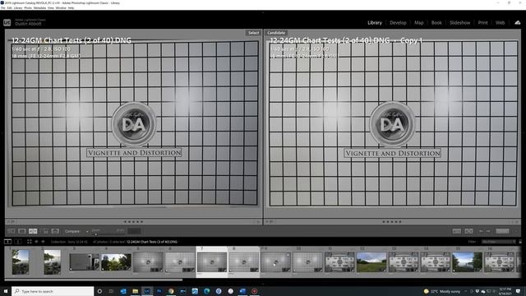
Task: Open the File menu
Action: click(3, 7)
